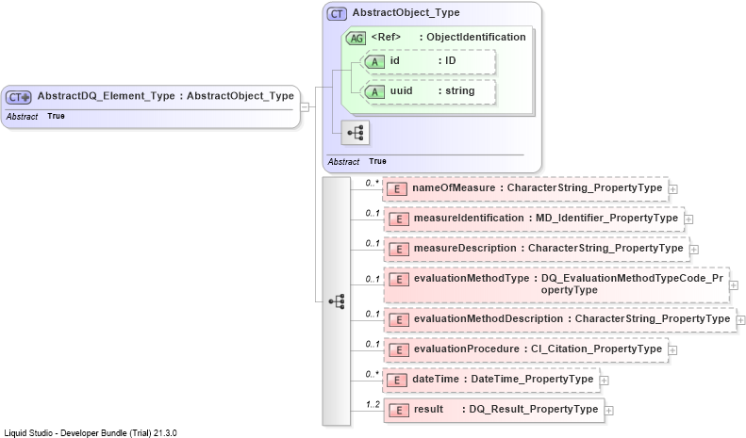This screenshot has height=438, width=746.
Task: Select the AG ObjectIdentification attribute group icon
Action: [356, 39]
